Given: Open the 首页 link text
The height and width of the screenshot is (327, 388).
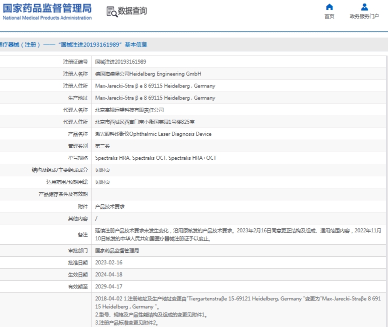Looking at the screenshot, I should pyautogui.click(x=329, y=17).
